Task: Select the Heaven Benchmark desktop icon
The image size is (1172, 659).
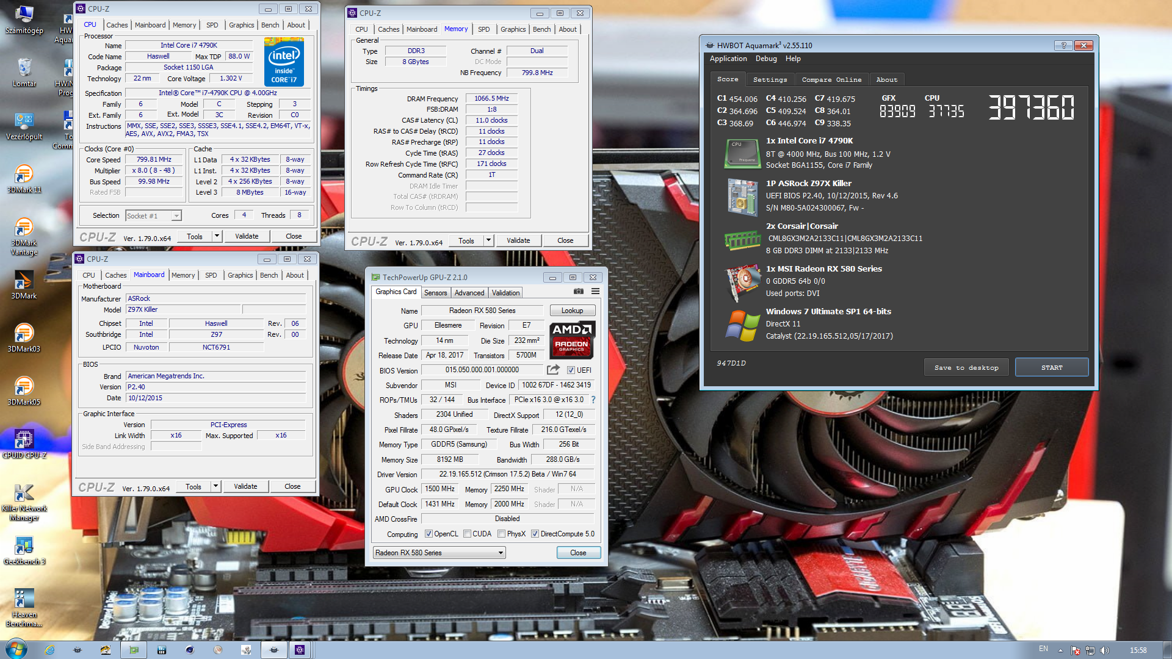Action: click(24, 608)
